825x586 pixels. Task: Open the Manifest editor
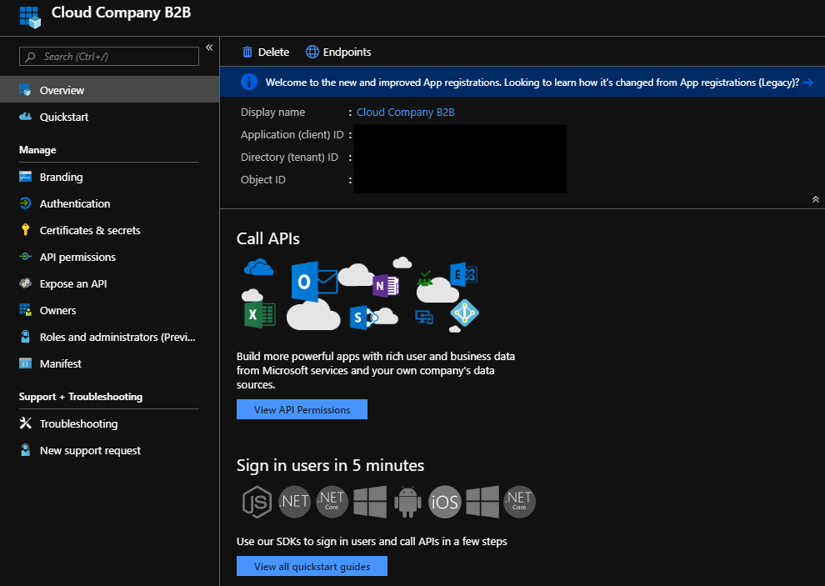pos(61,363)
